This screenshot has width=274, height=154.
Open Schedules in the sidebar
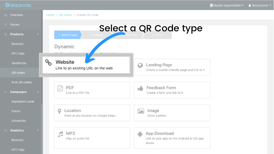pos(19,121)
